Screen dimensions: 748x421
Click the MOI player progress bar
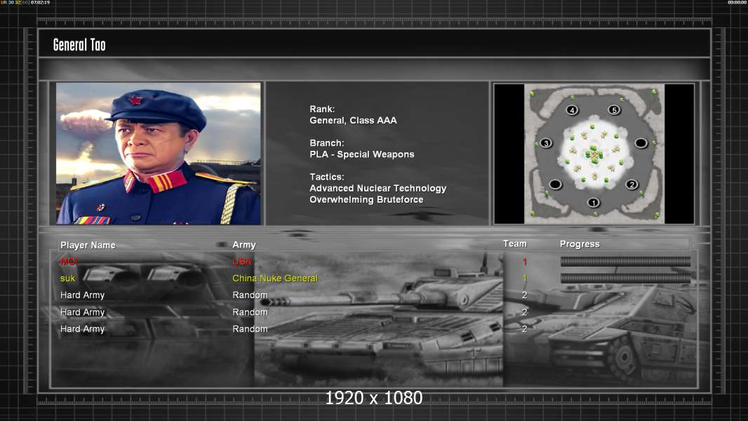pyautogui.click(x=625, y=261)
